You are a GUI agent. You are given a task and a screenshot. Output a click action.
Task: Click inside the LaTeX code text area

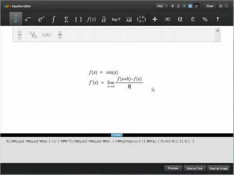point(117,150)
